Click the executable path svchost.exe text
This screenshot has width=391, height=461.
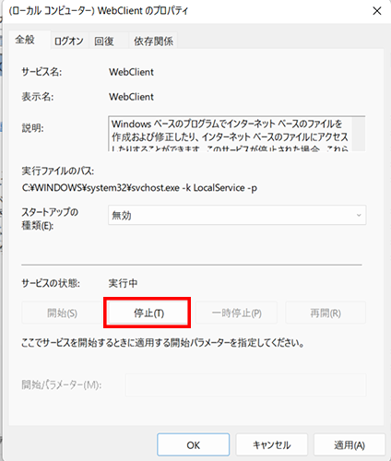coord(139,187)
